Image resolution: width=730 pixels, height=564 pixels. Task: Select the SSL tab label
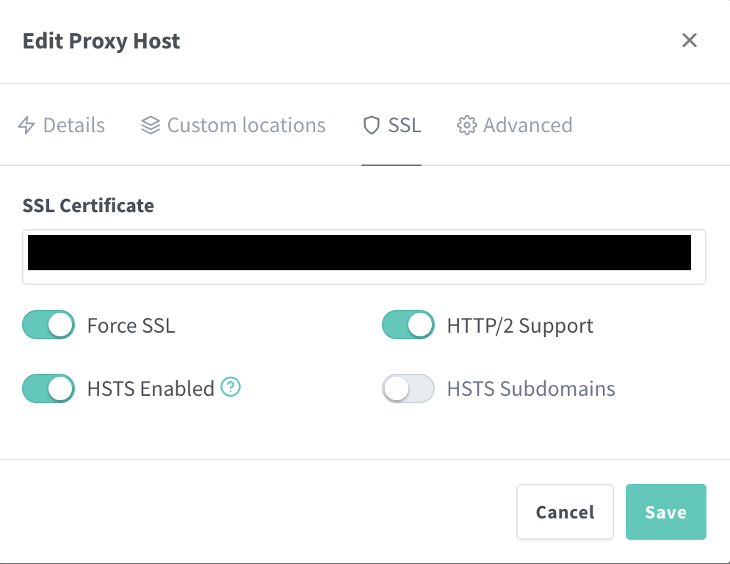[405, 126]
